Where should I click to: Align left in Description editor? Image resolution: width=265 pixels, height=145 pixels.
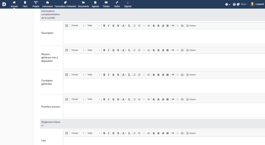click(x=154, y=26)
